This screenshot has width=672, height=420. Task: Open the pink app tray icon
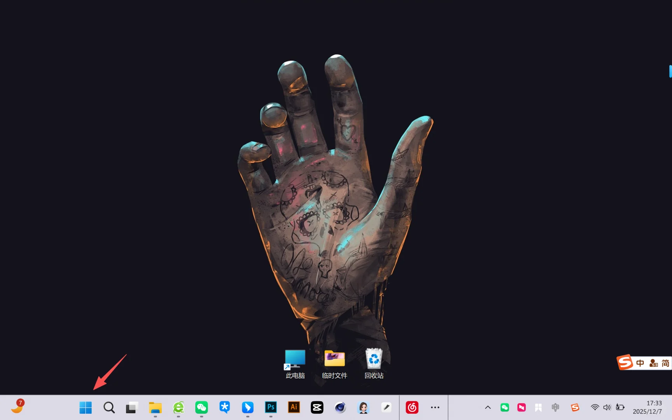[x=521, y=408]
